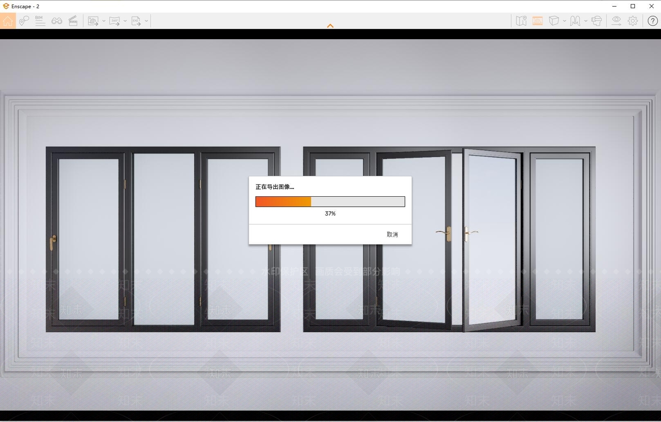Screen dimensions: 661x422
Task: Click the Screenshot export icon
Action: [x=93, y=21]
